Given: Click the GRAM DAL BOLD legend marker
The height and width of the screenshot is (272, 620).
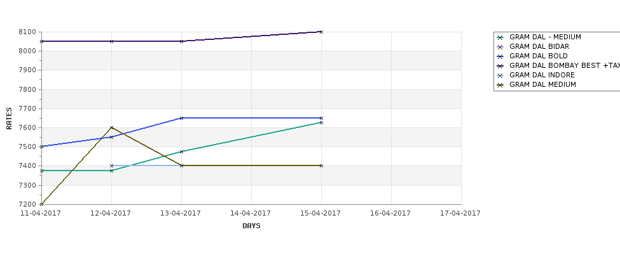Looking at the screenshot, I should click(x=500, y=56).
